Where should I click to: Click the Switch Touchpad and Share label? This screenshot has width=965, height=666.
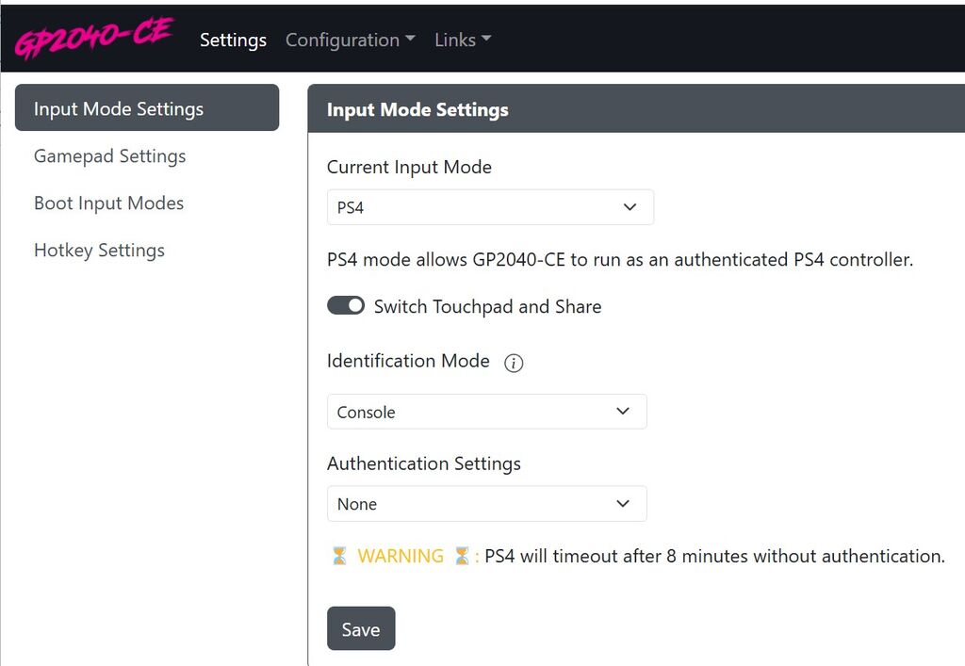click(487, 307)
